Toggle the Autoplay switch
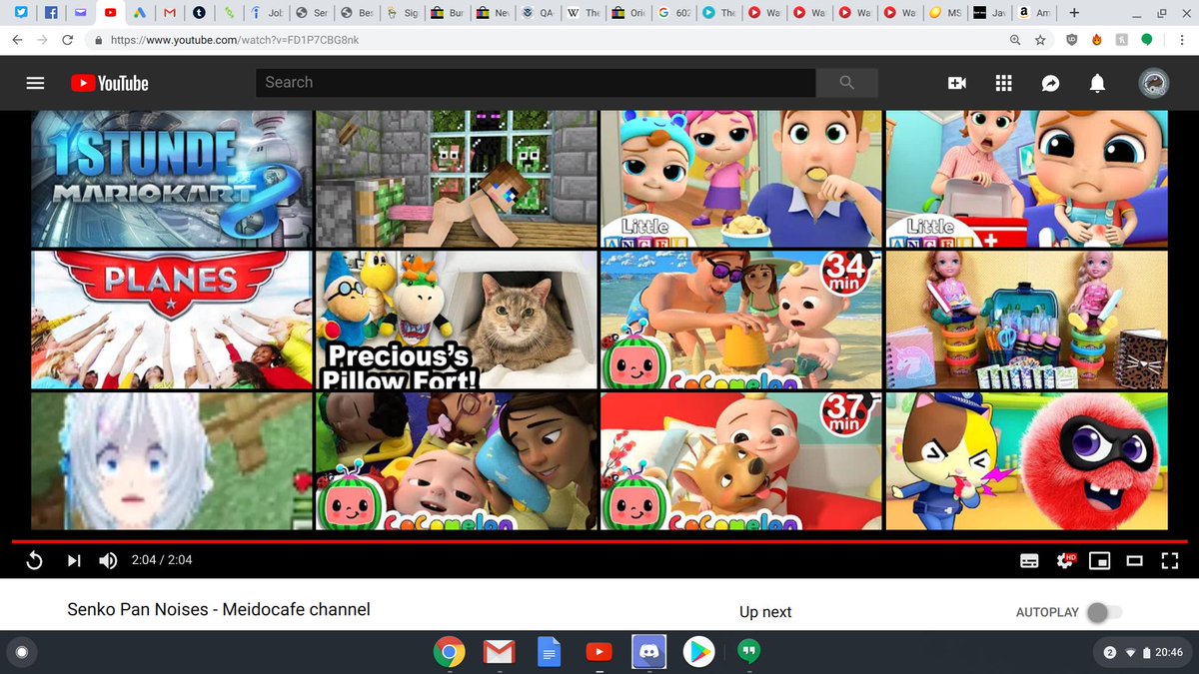 (1104, 612)
